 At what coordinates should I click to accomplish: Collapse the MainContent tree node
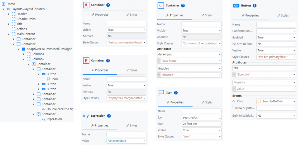[x=9, y=34]
